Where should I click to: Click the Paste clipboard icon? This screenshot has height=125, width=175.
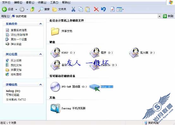(87, 9)
